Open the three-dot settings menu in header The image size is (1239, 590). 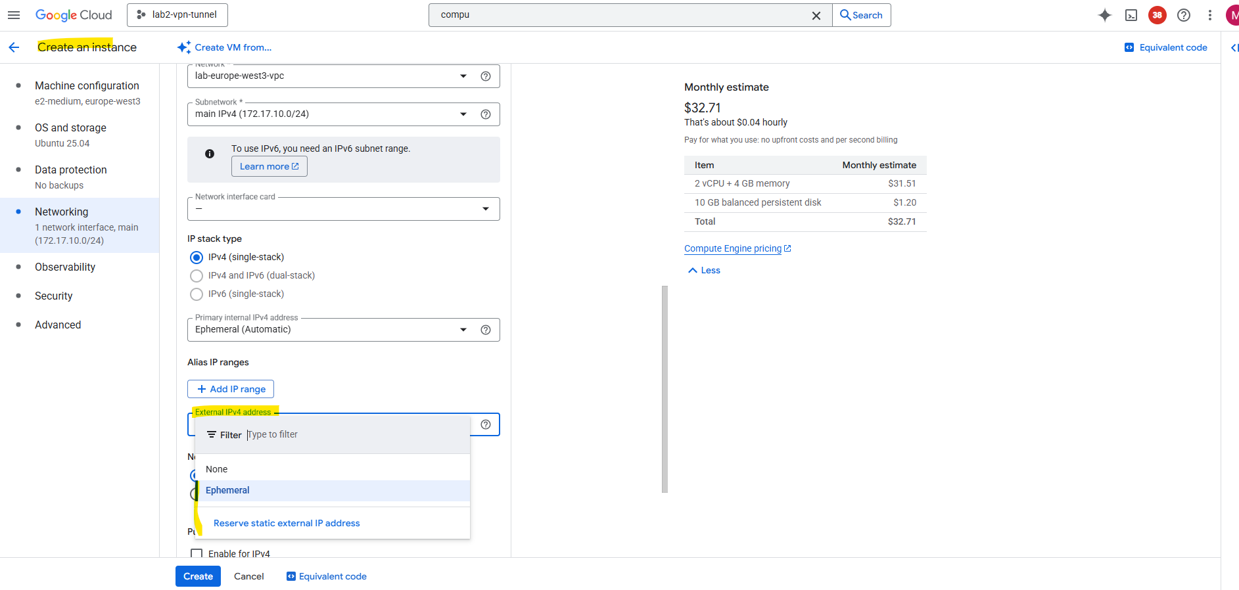click(1209, 15)
